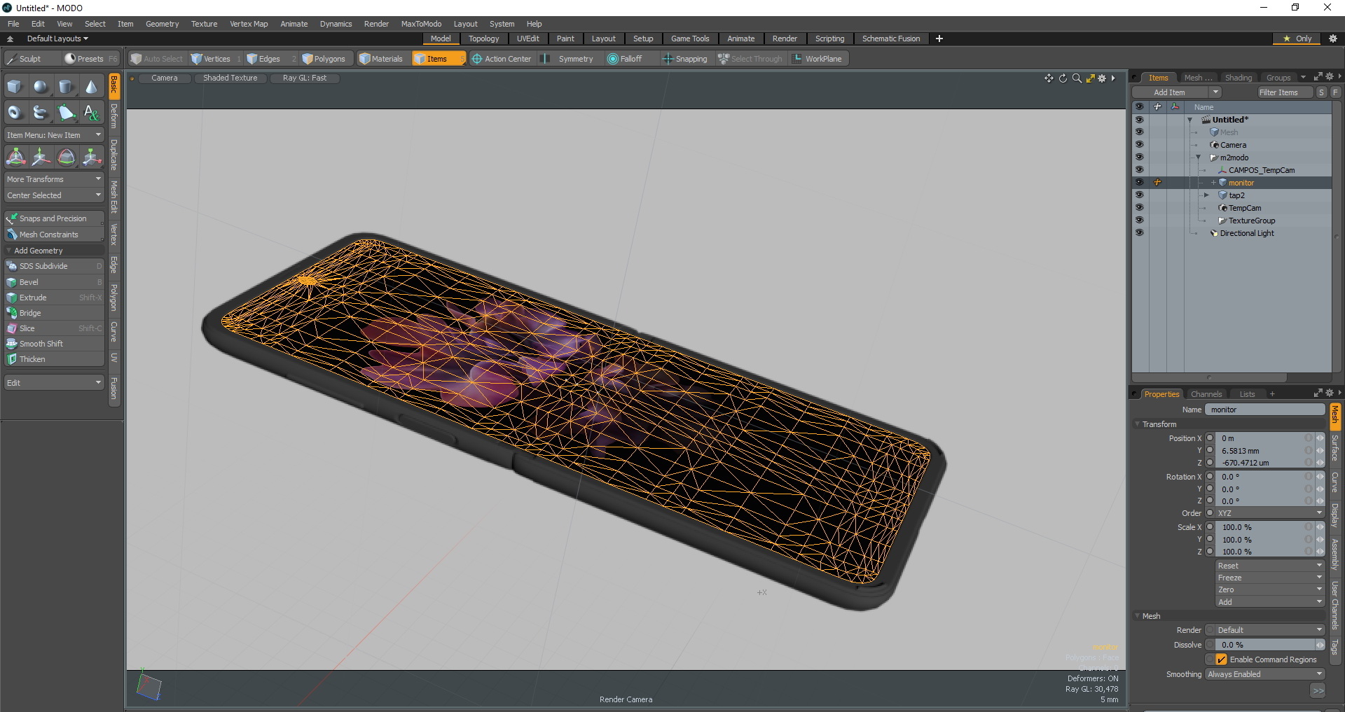Click the viewport maximize arrows icon

point(1090,78)
